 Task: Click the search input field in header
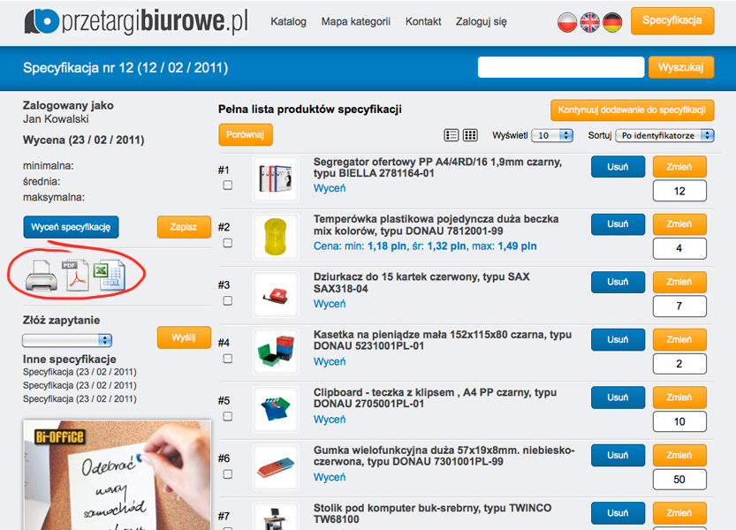click(x=561, y=67)
